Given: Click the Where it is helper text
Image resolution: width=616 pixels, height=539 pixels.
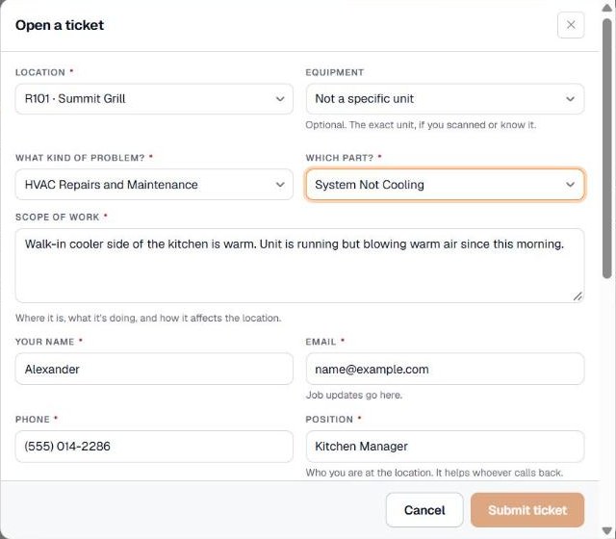Looking at the screenshot, I should (148, 318).
